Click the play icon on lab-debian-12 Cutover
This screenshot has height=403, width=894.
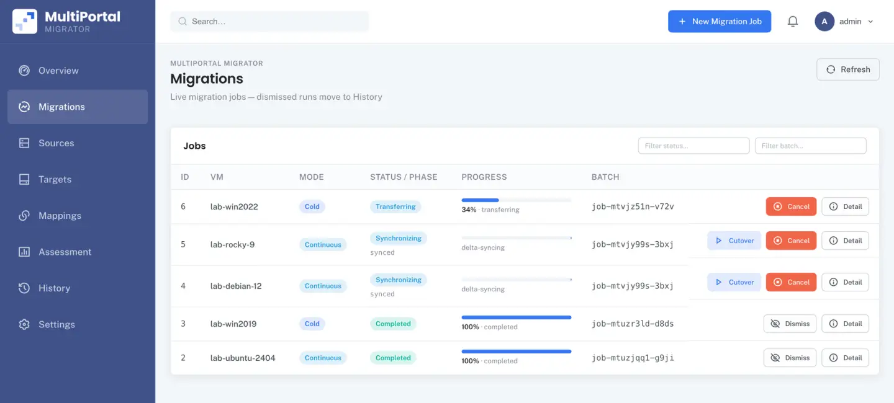pyautogui.click(x=718, y=282)
